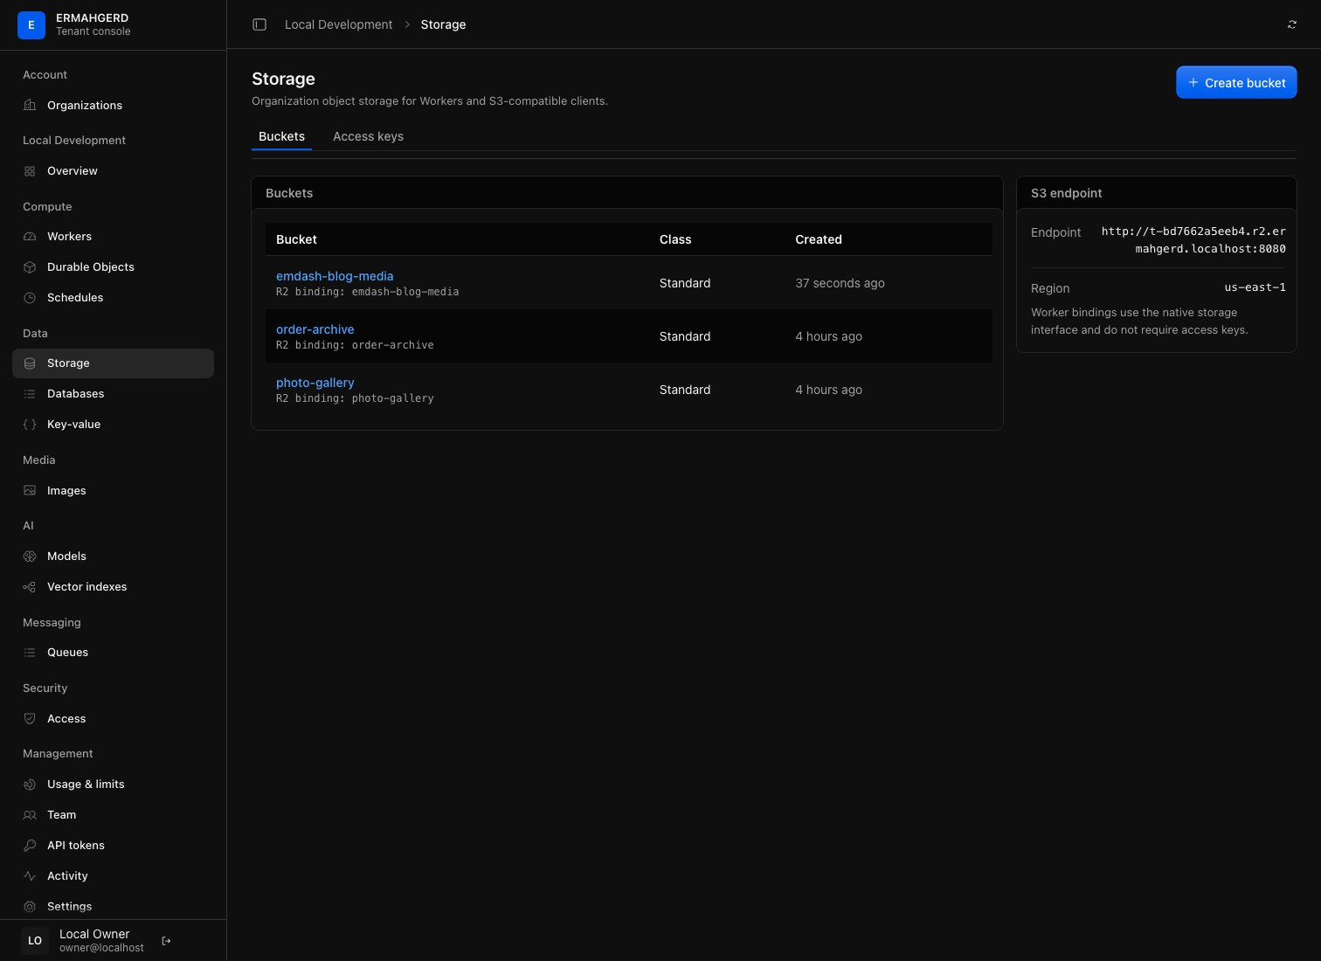Click the ERMAHGERD tenant logo icon

(x=31, y=25)
